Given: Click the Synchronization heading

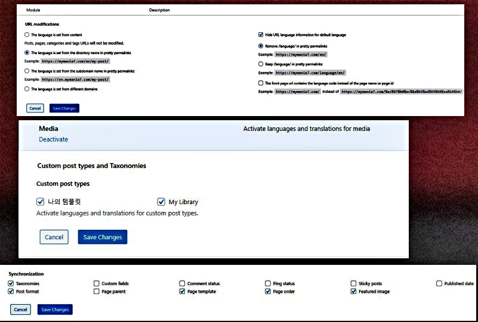Looking at the screenshot, I should pos(26,274).
